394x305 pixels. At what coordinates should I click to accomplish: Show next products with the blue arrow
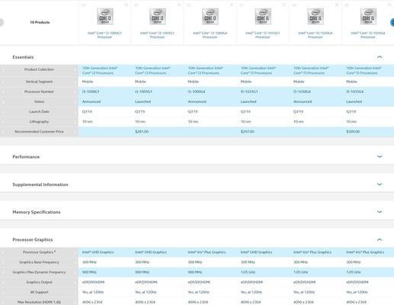click(392, 22)
